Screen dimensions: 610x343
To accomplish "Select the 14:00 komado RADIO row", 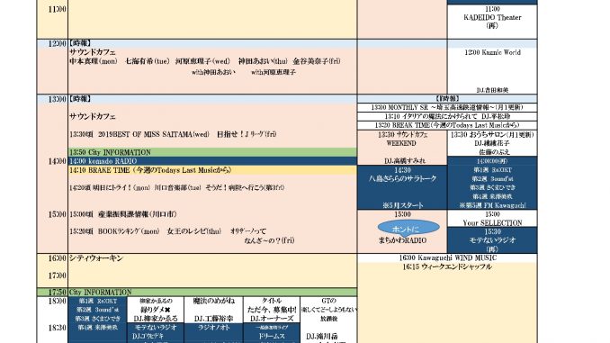I will tap(212, 161).
